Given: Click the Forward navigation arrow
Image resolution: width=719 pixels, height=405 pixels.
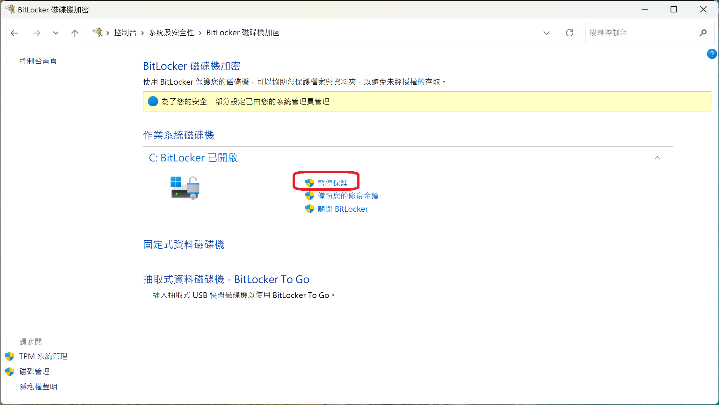Looking at the screenshot, I should point(37,33).
